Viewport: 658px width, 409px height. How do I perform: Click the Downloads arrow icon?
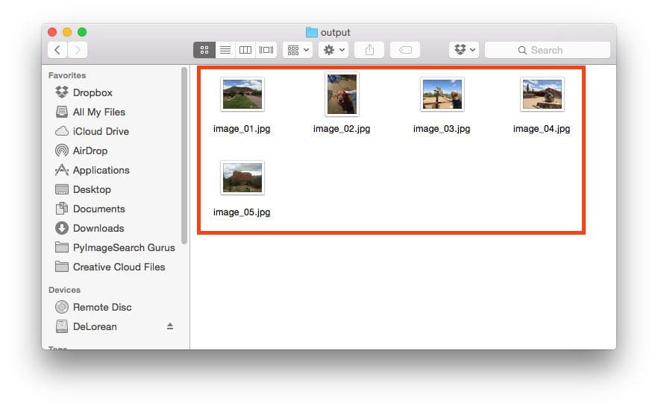(x=62, y=228)
